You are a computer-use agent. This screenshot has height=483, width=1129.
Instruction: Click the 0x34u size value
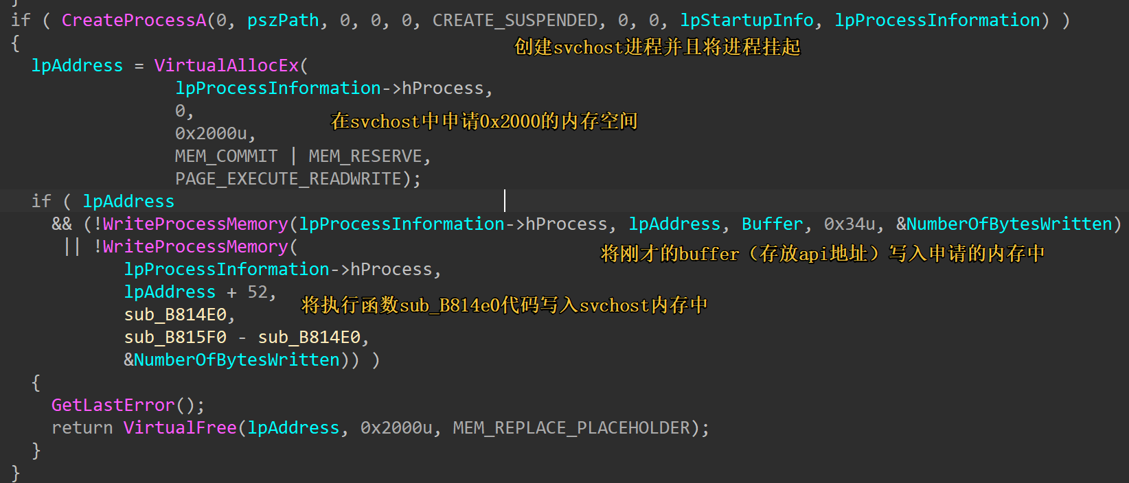point(849,224)
